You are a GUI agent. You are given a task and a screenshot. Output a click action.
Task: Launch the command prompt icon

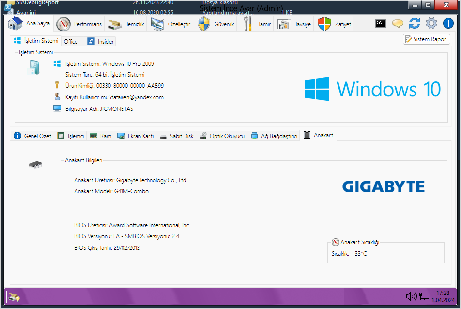coord(381,24)
